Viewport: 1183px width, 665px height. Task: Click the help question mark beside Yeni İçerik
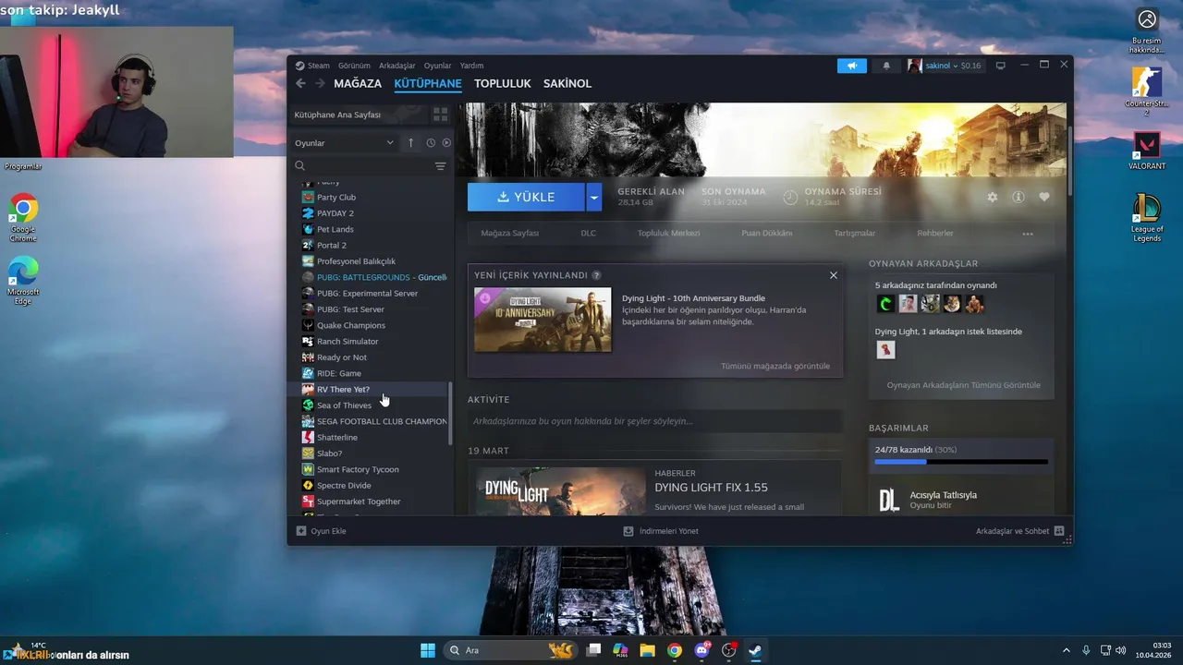pyautogui.click(x=596, y=275)
